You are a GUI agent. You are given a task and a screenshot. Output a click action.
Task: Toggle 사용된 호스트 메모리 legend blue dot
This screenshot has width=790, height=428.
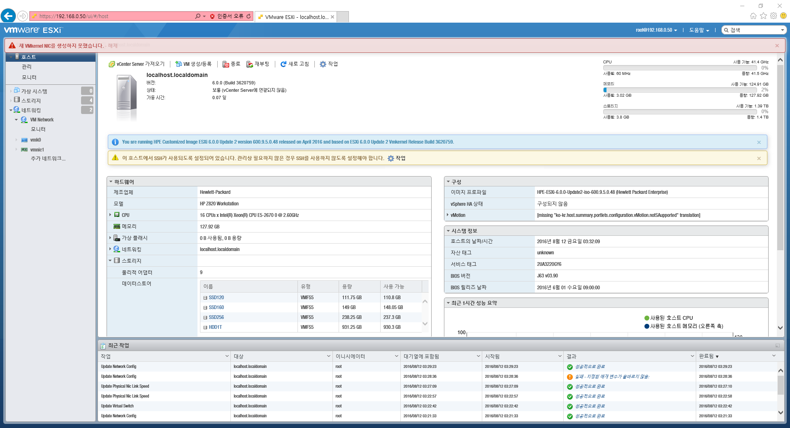coord(647,326)
